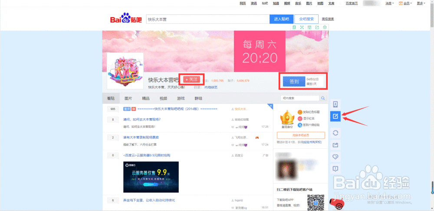
Task: Click the share icon in right sidebar
Action: (335, 145)
